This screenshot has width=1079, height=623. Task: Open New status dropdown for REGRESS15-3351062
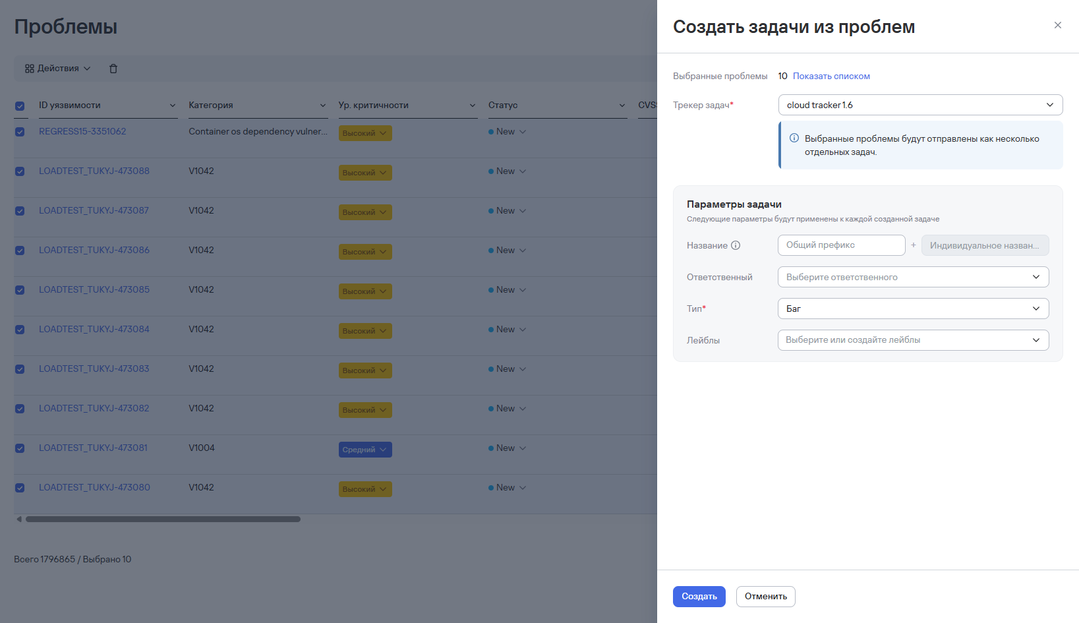(508, 132)
